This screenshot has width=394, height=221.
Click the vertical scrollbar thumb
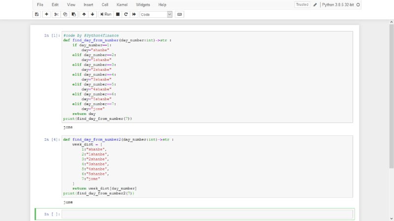(x=392, y=96)
